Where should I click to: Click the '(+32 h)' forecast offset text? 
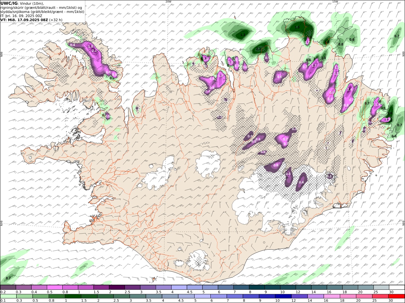(x=56, y=20)
